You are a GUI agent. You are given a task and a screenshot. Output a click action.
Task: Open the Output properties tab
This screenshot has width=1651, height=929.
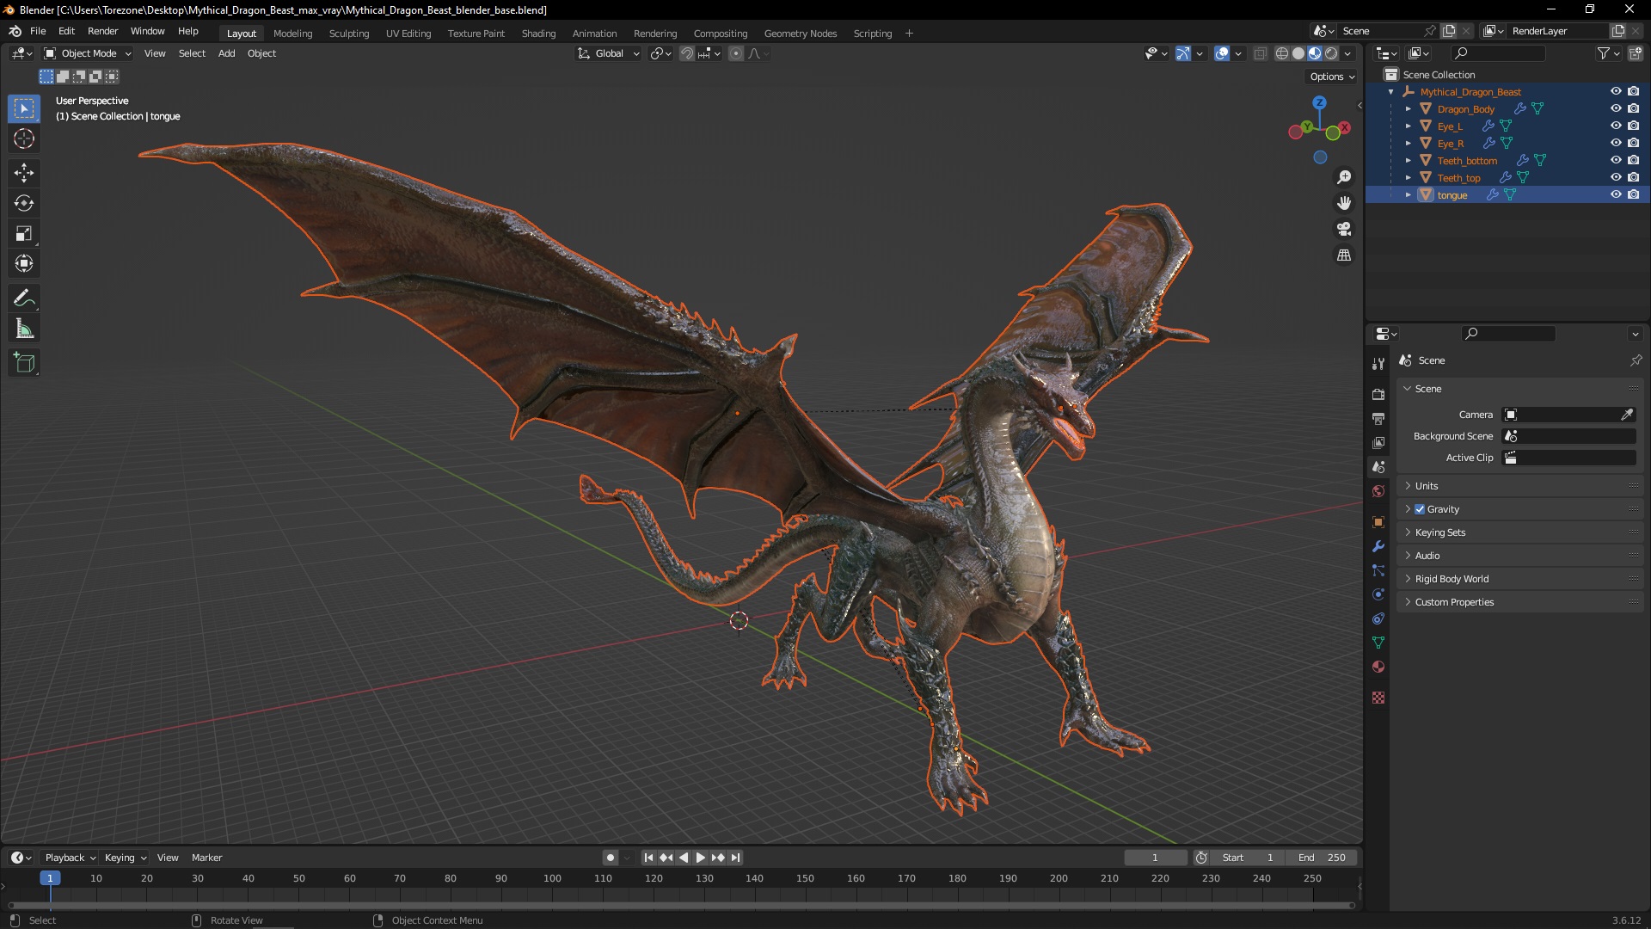[x=1378, y=418]
